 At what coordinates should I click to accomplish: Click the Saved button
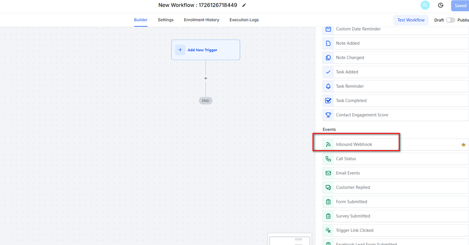pyautogui.click(x=460, y=6)
